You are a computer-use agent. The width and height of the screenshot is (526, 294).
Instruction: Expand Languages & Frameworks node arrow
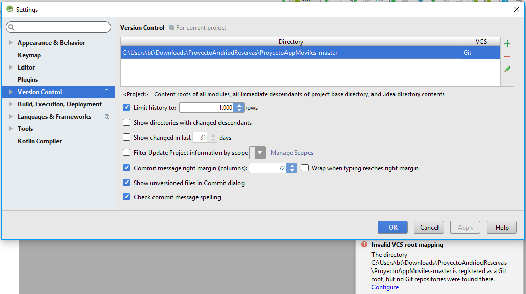click(x=11, y=117)
